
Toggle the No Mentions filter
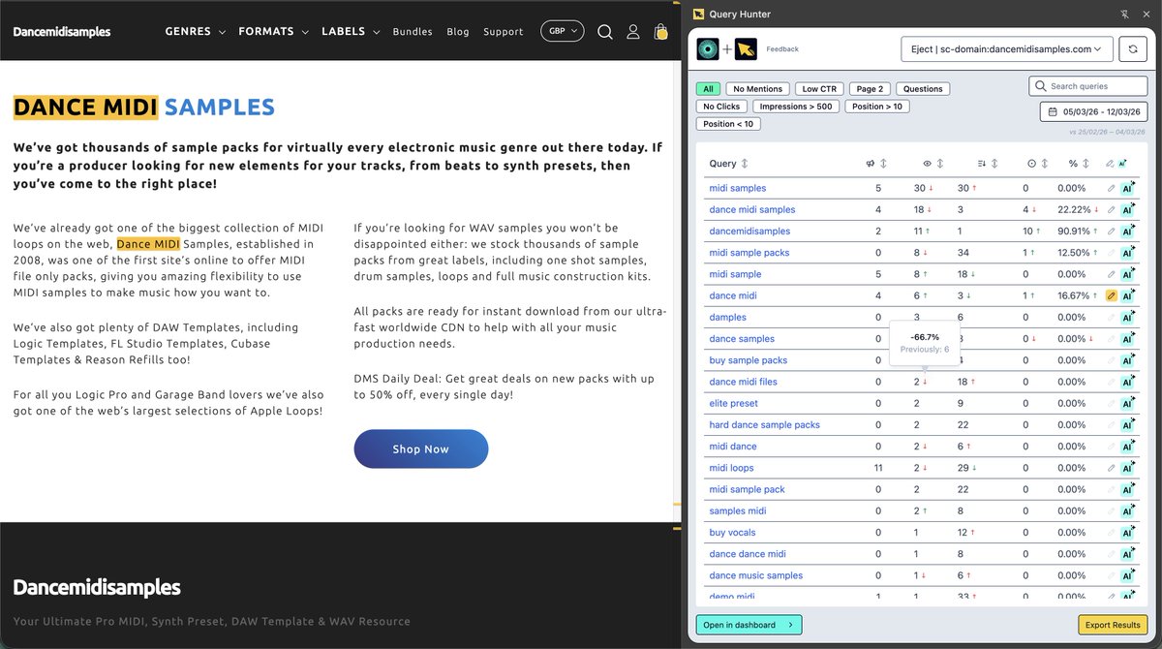[x=758, y=89]
